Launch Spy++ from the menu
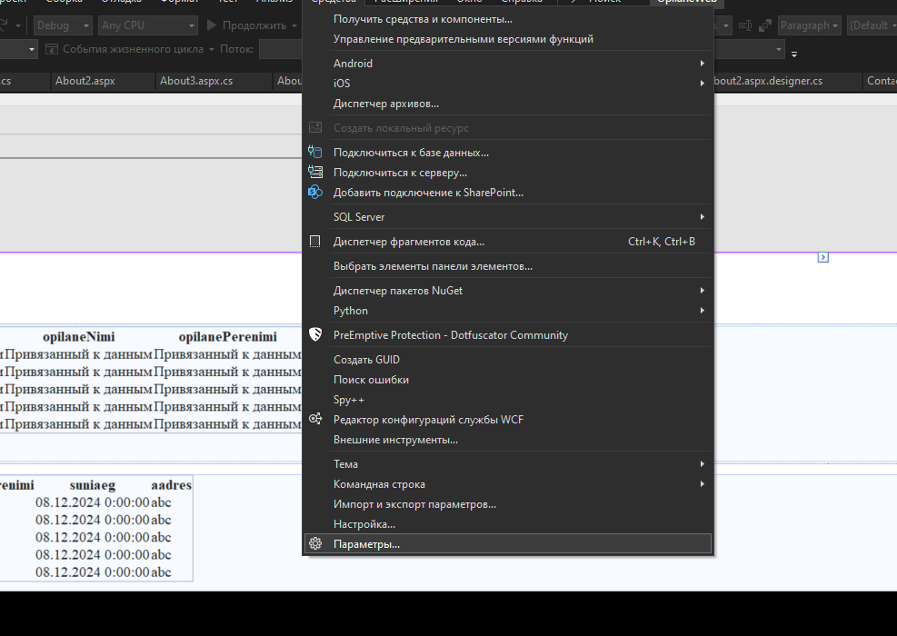897x636 pixels. pyautogui.click(x=508, y=399)
